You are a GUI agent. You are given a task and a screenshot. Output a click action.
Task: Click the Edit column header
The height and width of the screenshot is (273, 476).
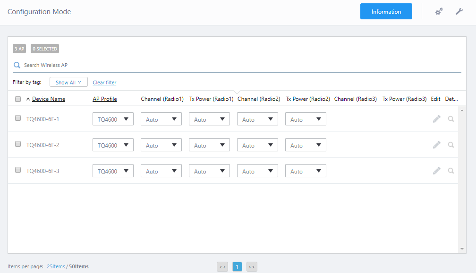pos(435,99)
